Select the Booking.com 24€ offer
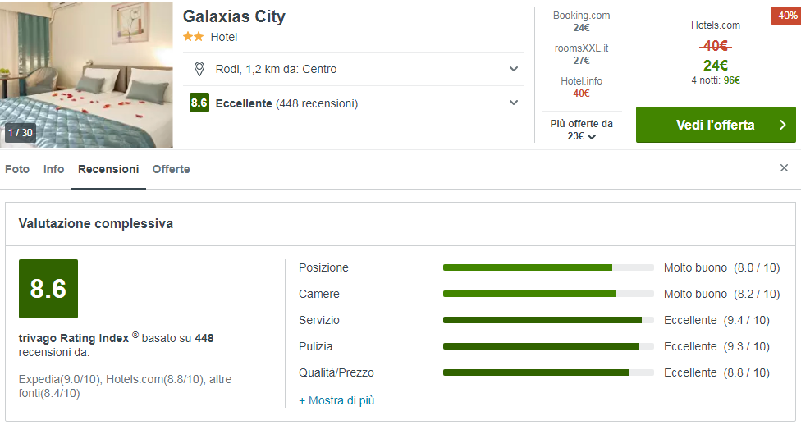 click(x=581, y=21)
